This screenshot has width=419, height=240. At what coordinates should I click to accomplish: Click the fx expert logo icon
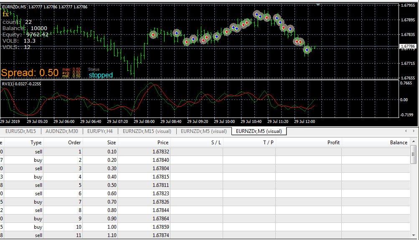(5, 14)
